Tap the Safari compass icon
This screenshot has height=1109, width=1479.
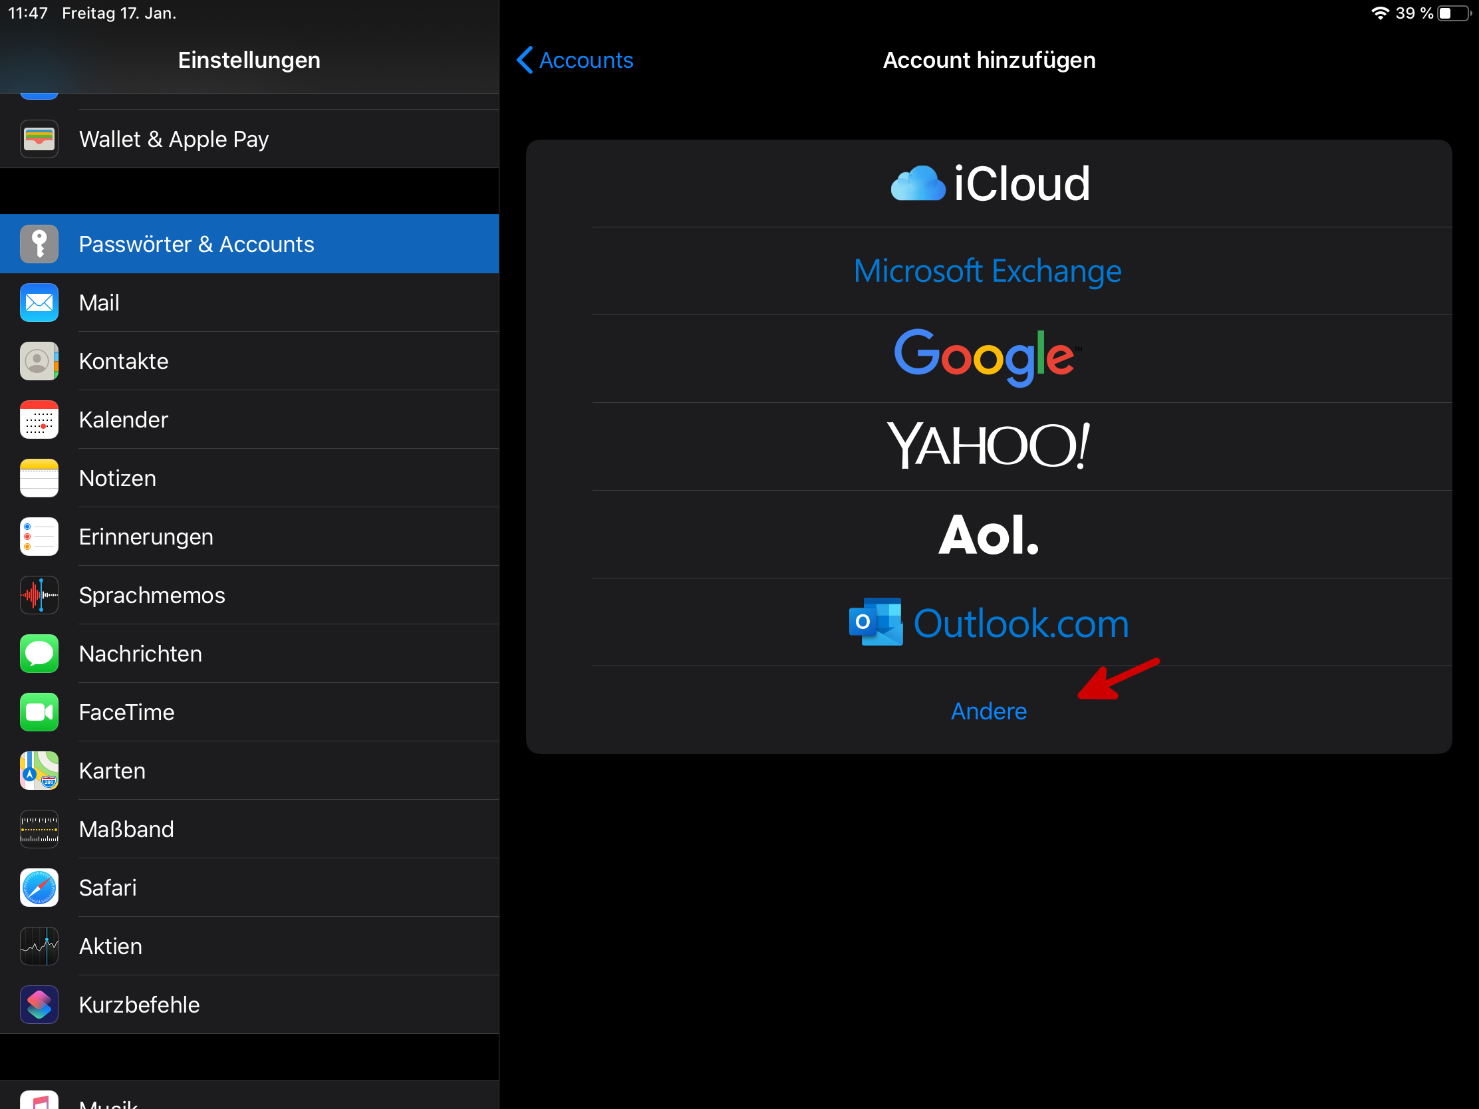(x=39, y=888)
